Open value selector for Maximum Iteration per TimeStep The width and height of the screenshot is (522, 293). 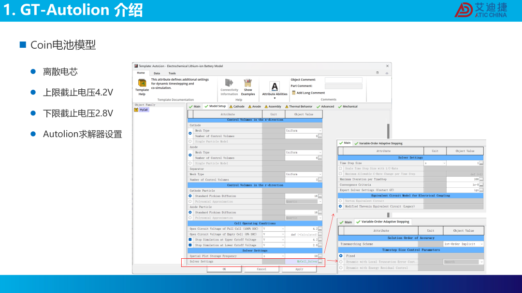pyautogui.click(x=481, y=179)
